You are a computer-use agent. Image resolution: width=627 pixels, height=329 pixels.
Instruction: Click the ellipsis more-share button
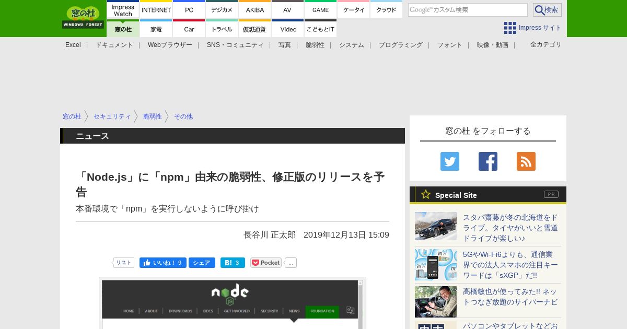(291, 263)
